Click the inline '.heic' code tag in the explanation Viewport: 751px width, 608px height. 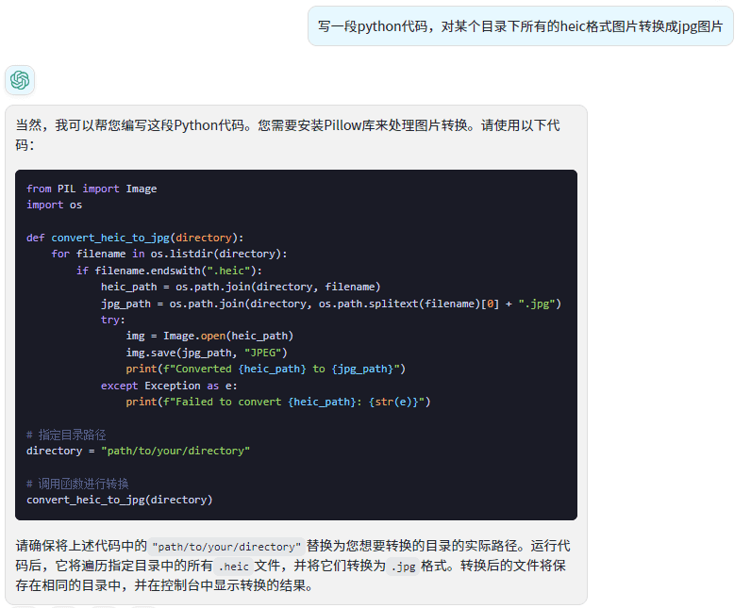[x=233, y=567]
